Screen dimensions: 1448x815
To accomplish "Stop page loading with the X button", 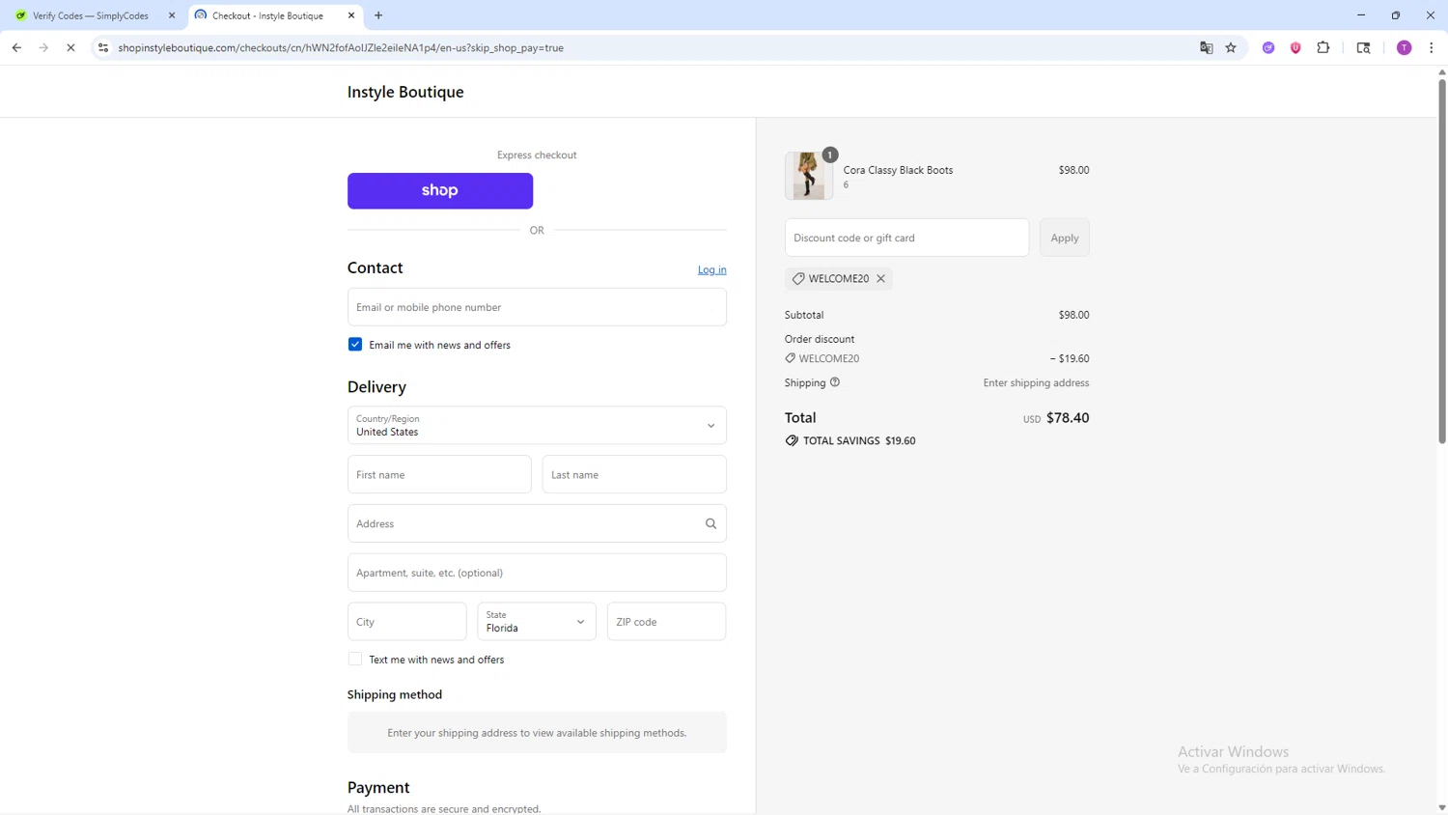I will (70, 47).
